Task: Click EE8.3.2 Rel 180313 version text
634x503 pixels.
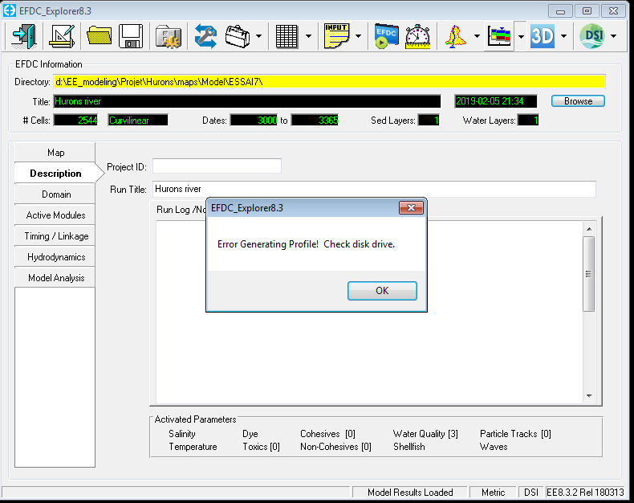Action: [585, 493]
